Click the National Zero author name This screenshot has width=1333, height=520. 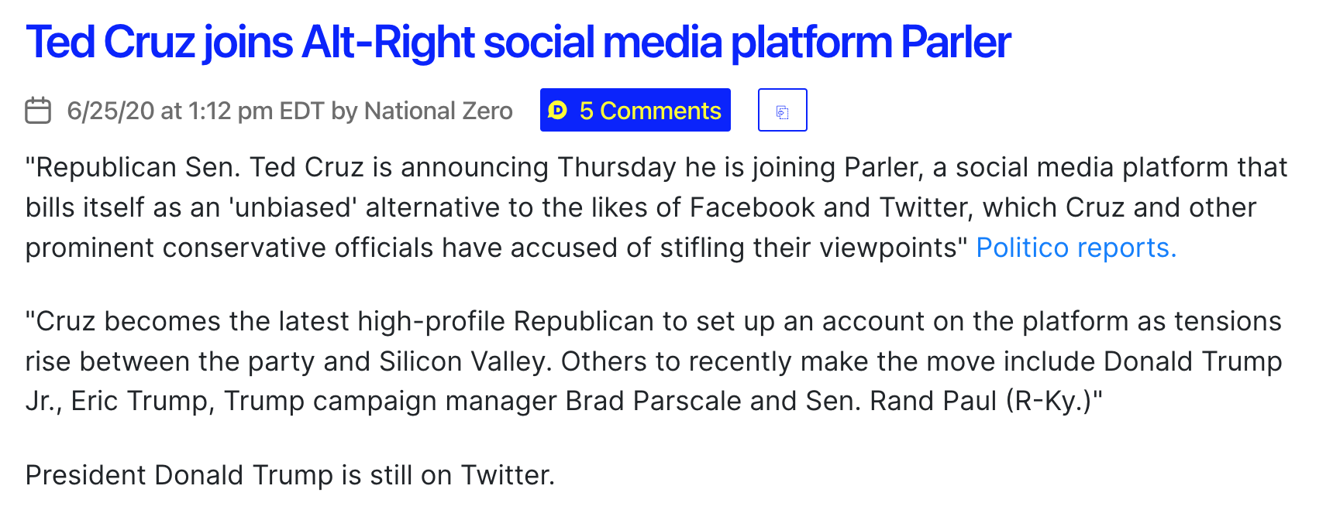(x=438, y=111)
